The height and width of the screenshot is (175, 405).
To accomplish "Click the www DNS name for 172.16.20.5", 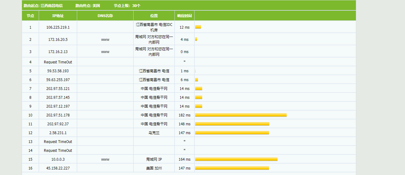I will point(105,40).
